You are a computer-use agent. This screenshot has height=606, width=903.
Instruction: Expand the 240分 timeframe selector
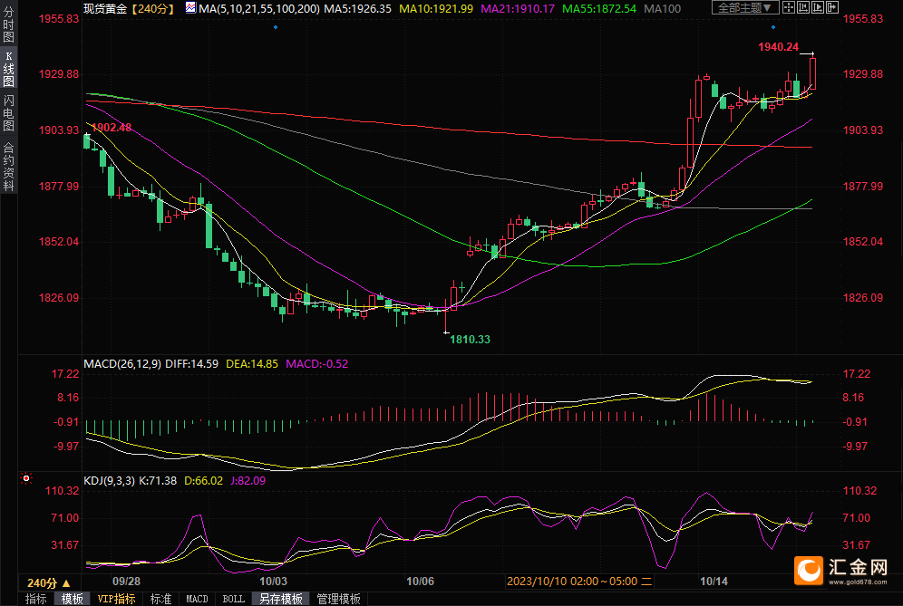click(48, 582)
